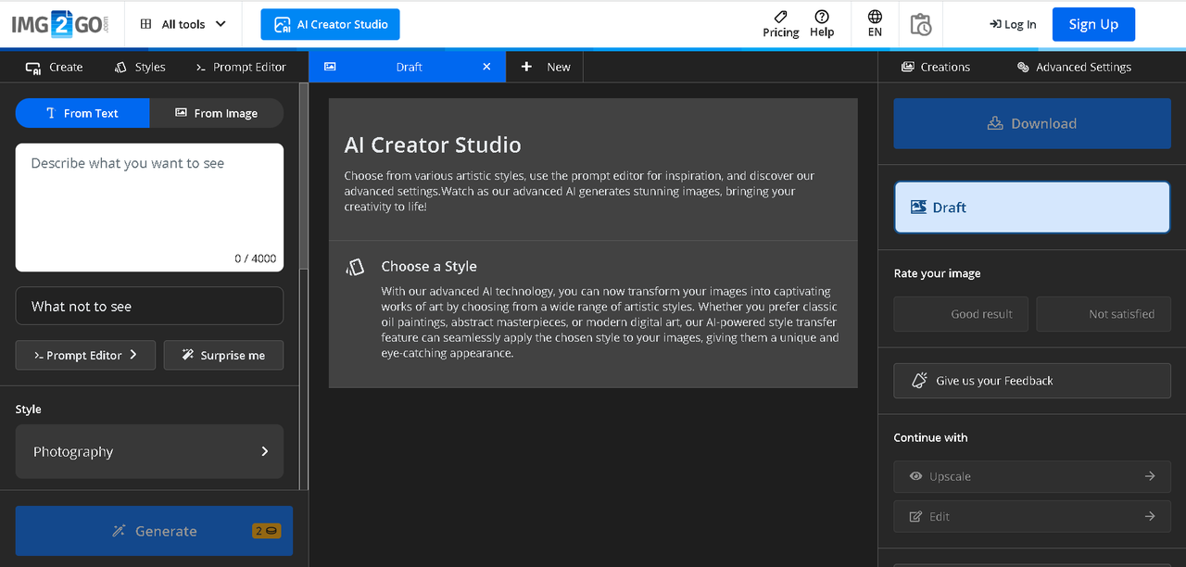
Task: Click the Log In link
Action: click(1013, 24)
